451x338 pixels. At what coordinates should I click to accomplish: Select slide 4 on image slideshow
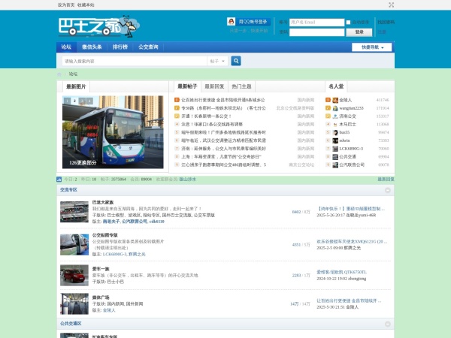tap(89, 101)
